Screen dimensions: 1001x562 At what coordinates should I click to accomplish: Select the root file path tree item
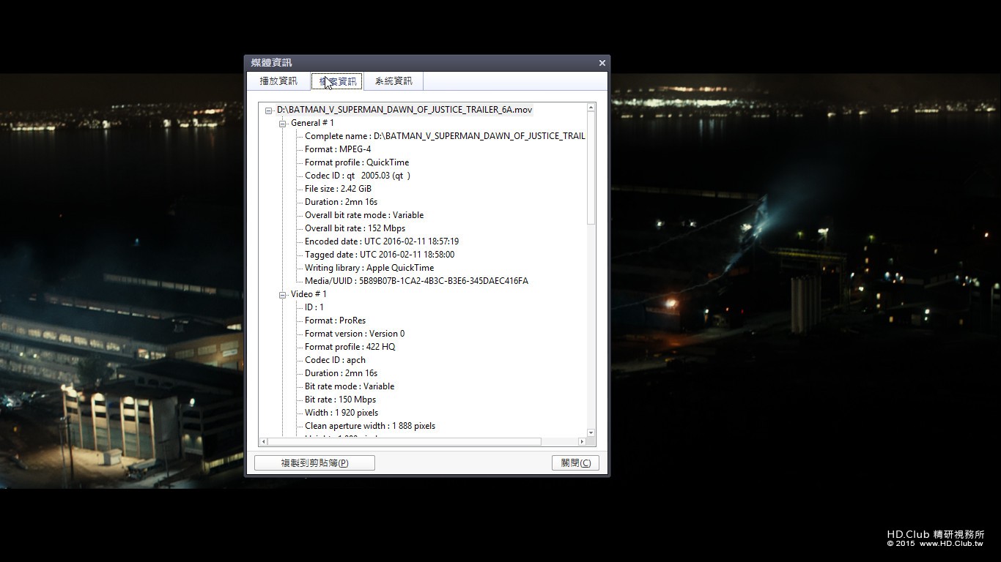tap(405, 110)
